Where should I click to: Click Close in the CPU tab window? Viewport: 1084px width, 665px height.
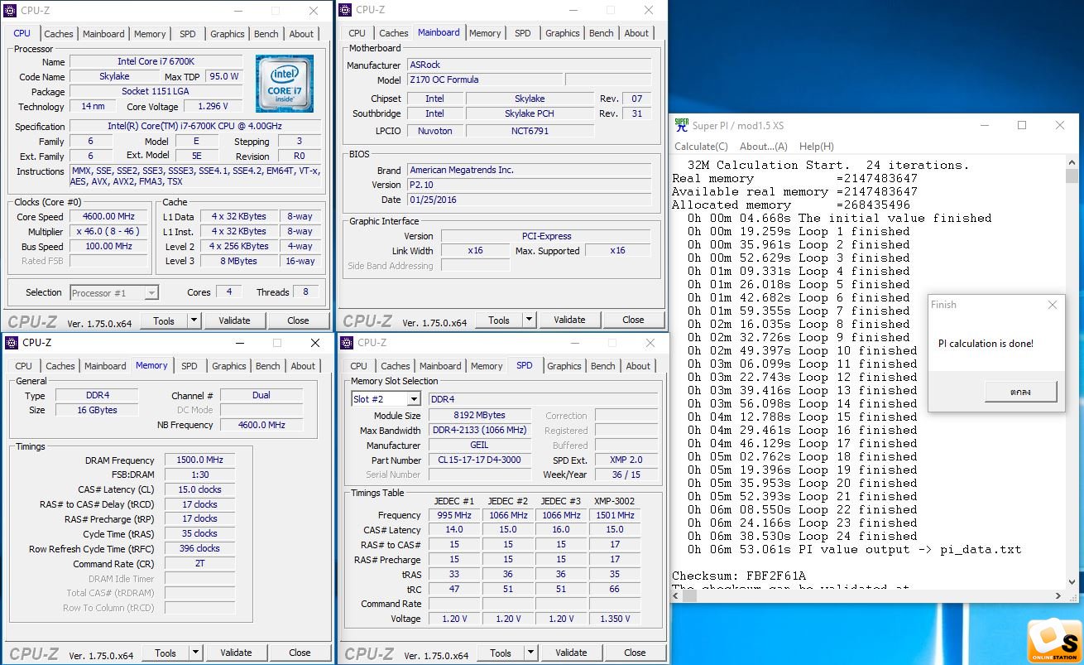[298, 320]
